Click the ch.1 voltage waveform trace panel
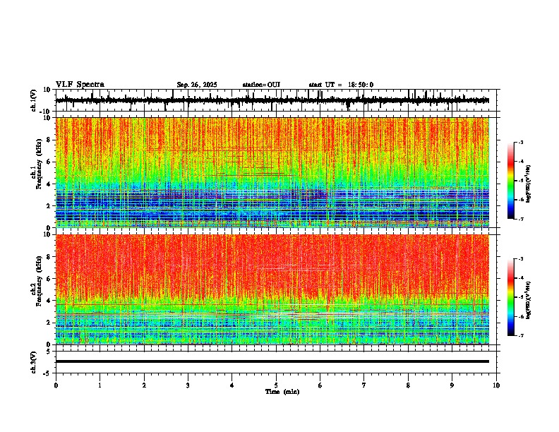 pyautogui.click(x=276, y=100)
